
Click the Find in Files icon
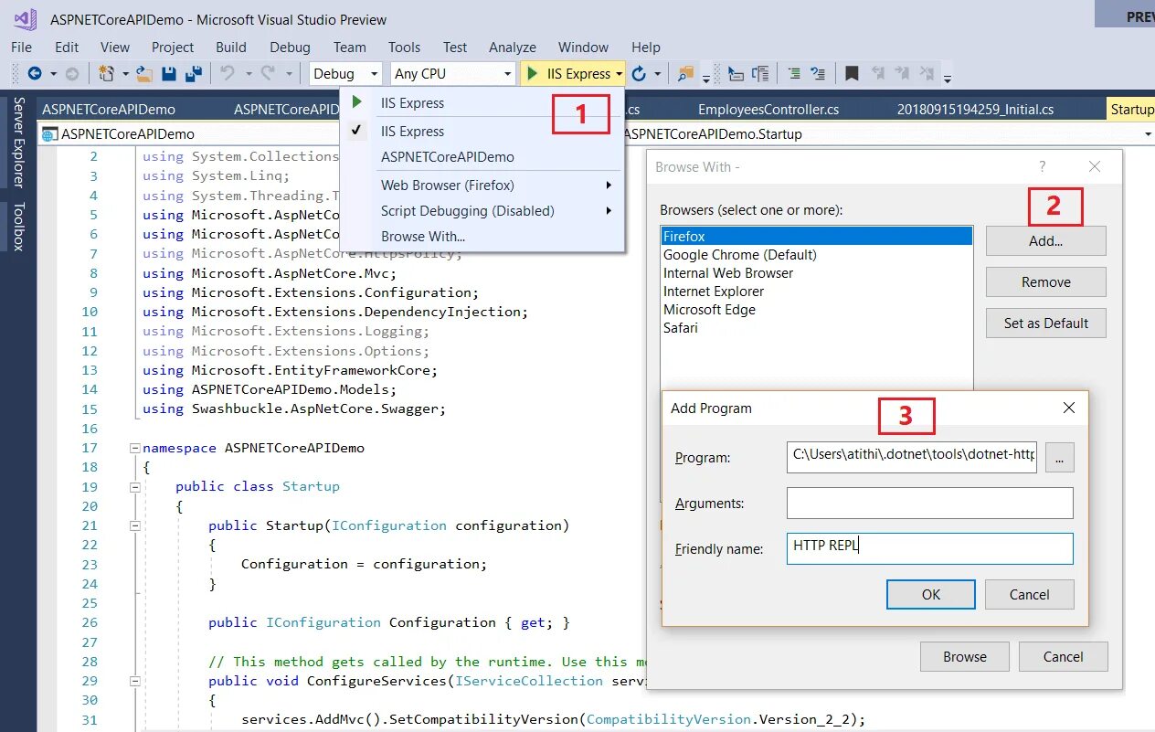pyautogui.click(x=685, y=74)
